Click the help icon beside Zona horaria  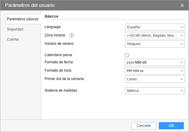click(71, 36)
